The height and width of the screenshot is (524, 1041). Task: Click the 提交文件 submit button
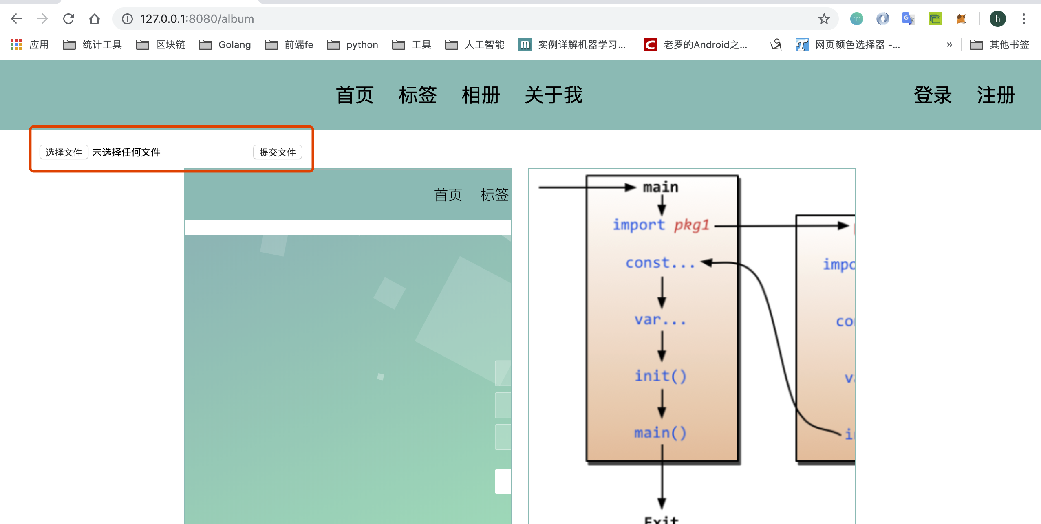278,152
